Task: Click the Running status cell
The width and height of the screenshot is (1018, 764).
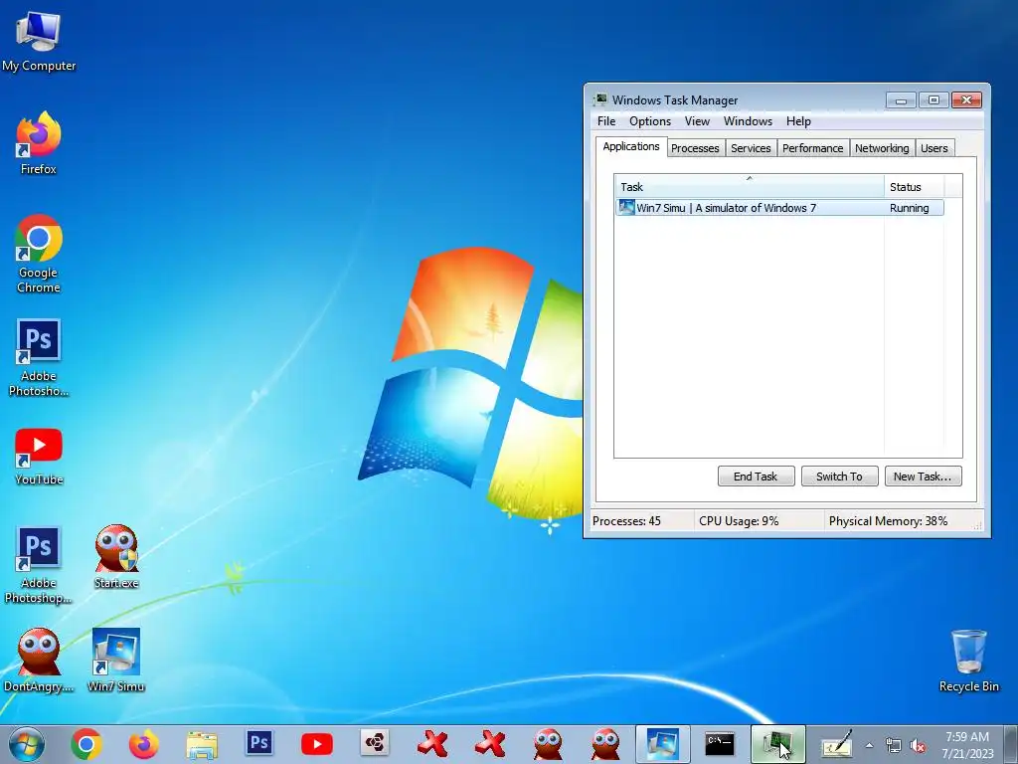Action: coord(909,208)
